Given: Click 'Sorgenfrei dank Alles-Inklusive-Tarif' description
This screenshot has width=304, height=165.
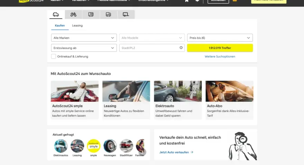Looking at the screenshot, I should pyautogui.click(x=228, y=113).
